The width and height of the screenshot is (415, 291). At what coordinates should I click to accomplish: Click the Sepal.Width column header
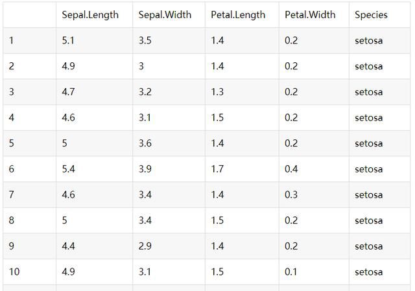coord(165,15)
